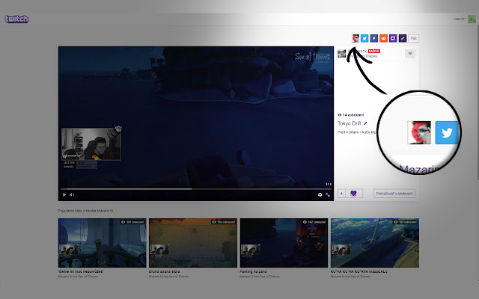Viewport: 479px width, 299px height.
Task: Play the clip video
Action: [x=64, y=194]
